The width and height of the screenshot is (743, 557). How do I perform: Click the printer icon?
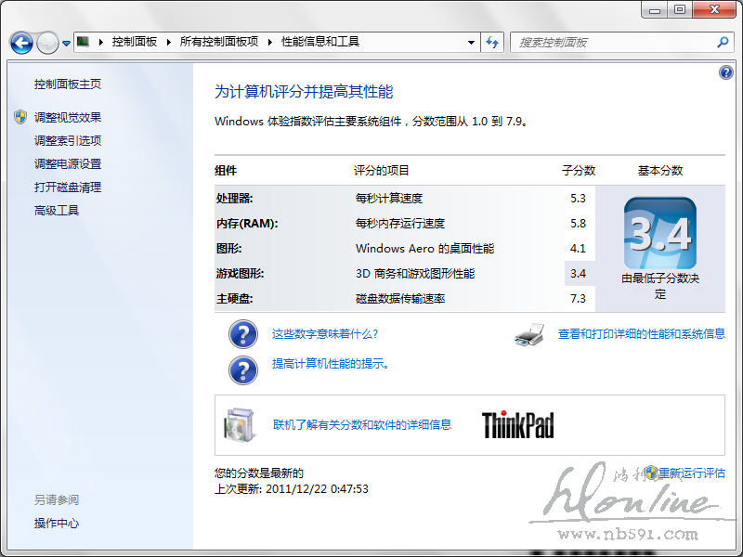click(x=528, y=334)
